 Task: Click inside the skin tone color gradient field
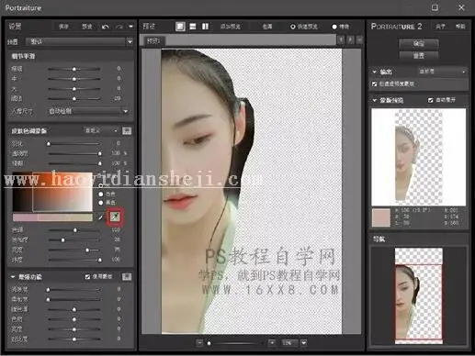(x=52, y=192)
